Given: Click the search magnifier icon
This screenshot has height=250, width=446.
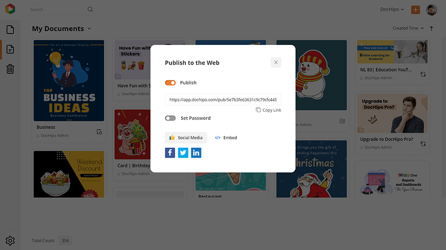Looking at the screenshot, I should coord(90,9).
